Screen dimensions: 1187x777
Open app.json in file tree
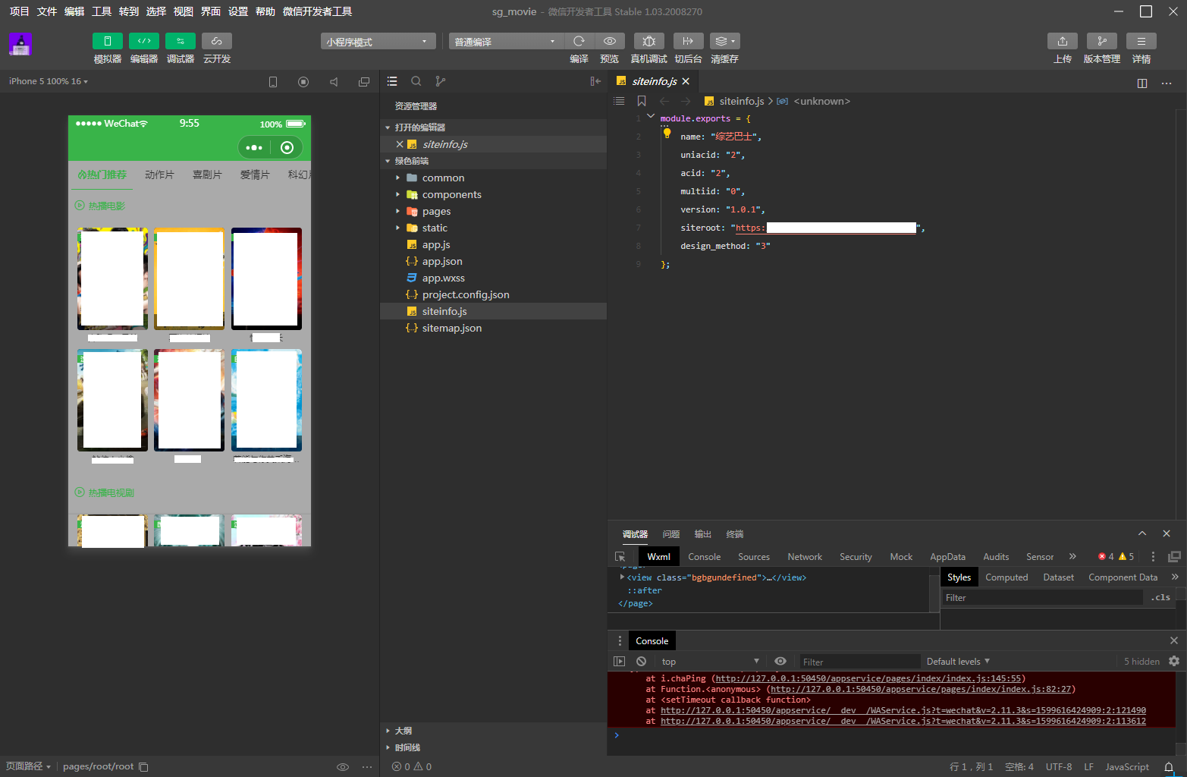(441, 262)
